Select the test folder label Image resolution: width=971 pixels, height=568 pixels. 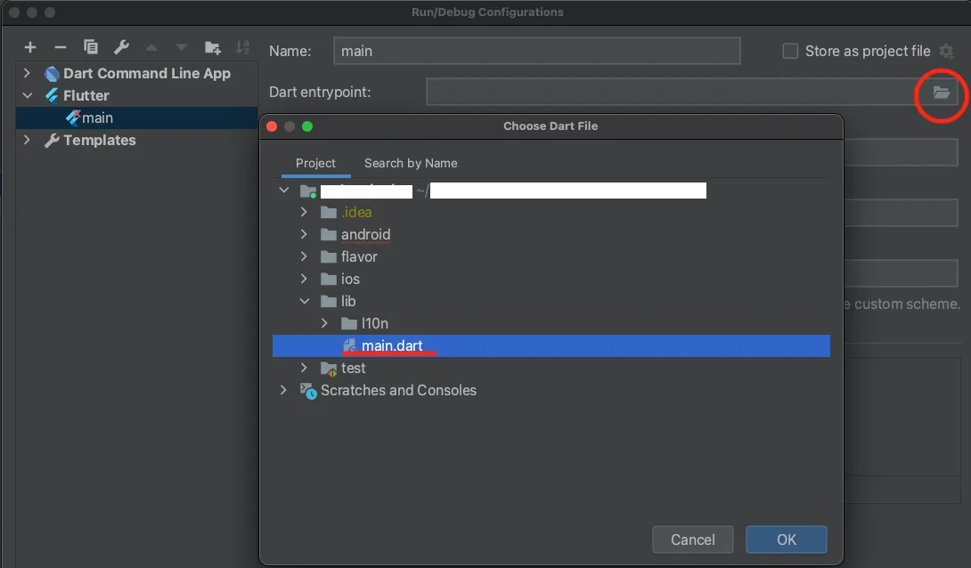point(353,369)
